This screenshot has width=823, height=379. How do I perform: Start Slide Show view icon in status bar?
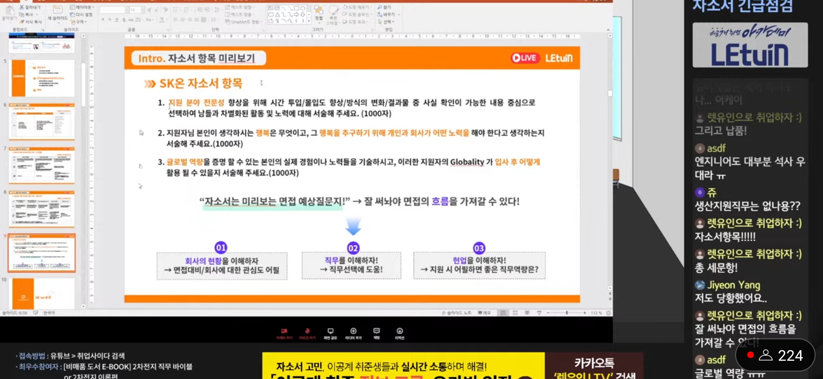tap(539, 313)
